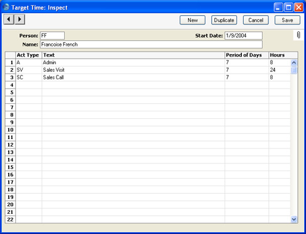The image size is (306, 234).
Task: Close the Target Time window
Action: (298, 8)
